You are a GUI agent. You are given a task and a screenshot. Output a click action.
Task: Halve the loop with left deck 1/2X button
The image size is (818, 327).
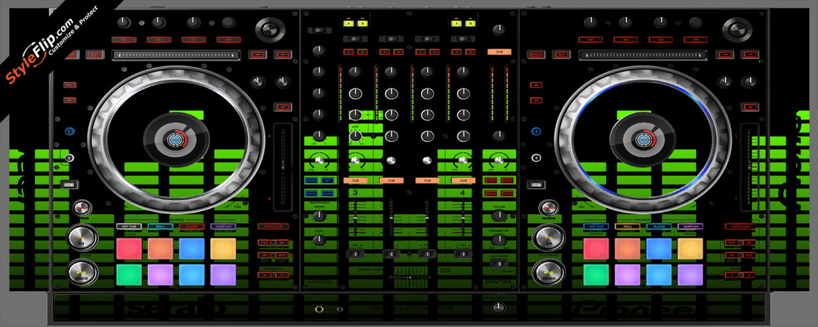click(x=265, y=243)
